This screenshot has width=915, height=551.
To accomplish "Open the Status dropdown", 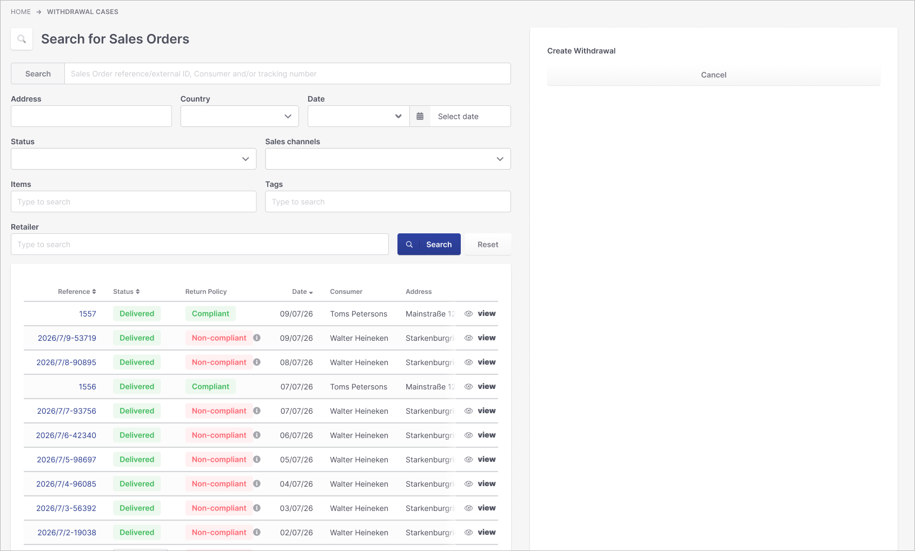I will point(134,159).
